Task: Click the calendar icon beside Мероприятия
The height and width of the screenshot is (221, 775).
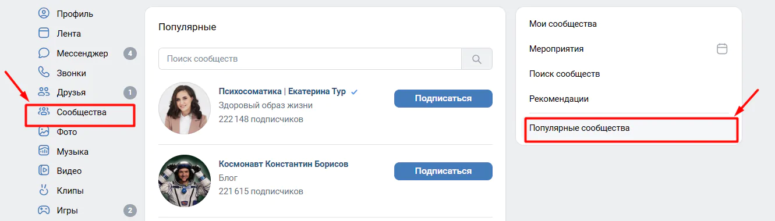Action: 722,49
